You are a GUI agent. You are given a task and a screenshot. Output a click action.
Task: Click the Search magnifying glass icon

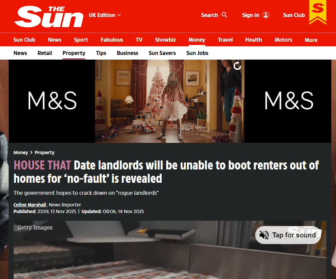click(x=224, y=15)
